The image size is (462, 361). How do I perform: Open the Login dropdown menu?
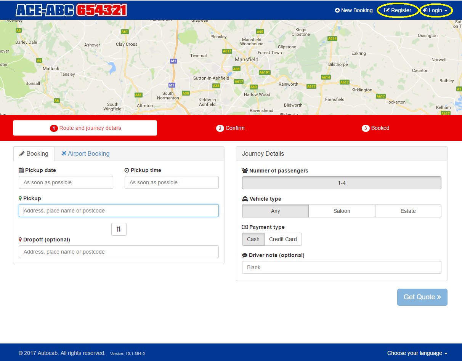(435, 10)
